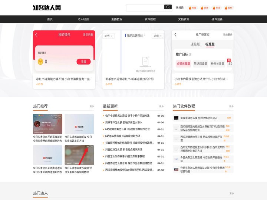Open 抖音红点怎么关 article
This screenshot has width=267, height=200.
click(123, 150)
